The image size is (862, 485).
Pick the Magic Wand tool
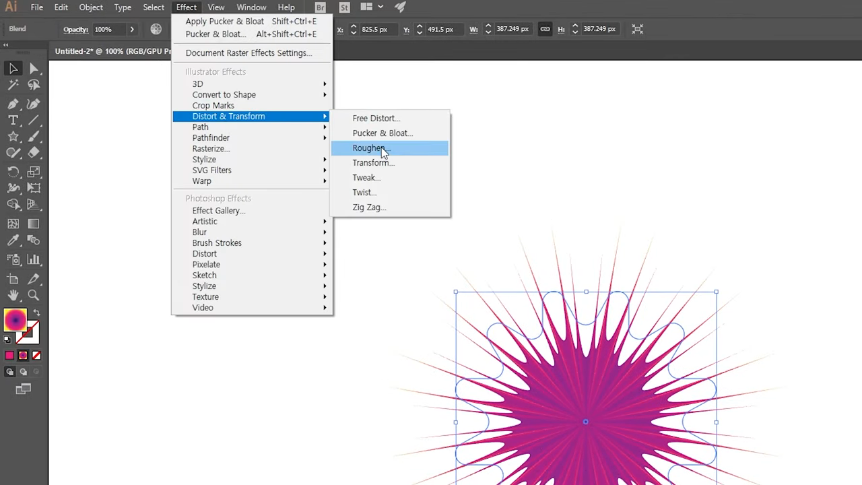click(13, 86)
